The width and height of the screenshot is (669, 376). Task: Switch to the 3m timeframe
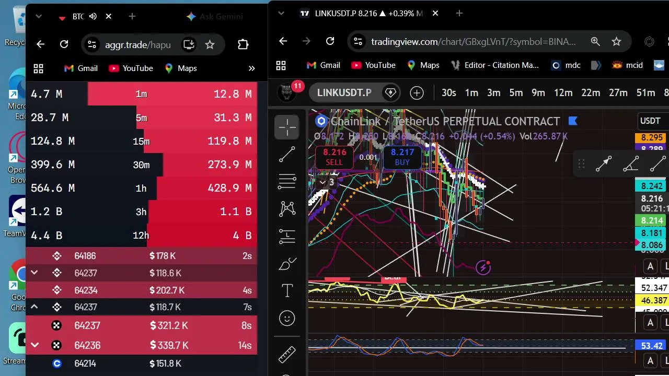pyautogui.click(x=494, y=93)
